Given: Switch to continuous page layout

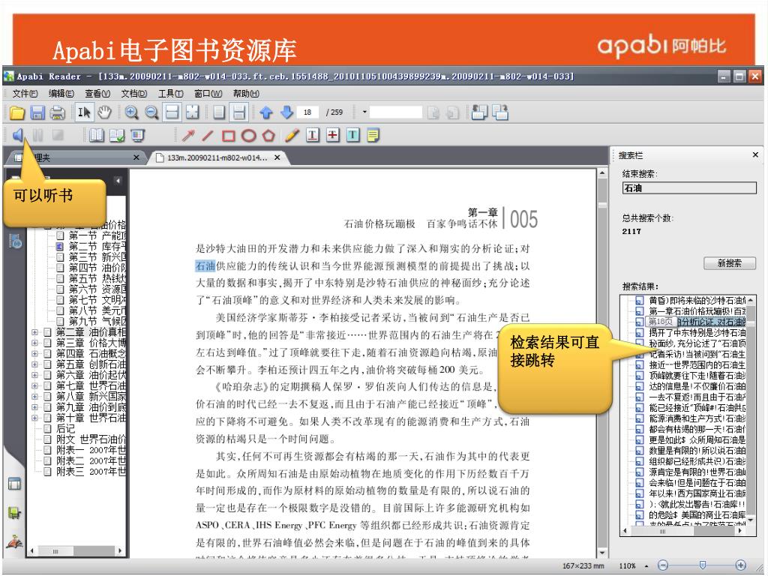Looking at the screenshot, I should 239,112.
